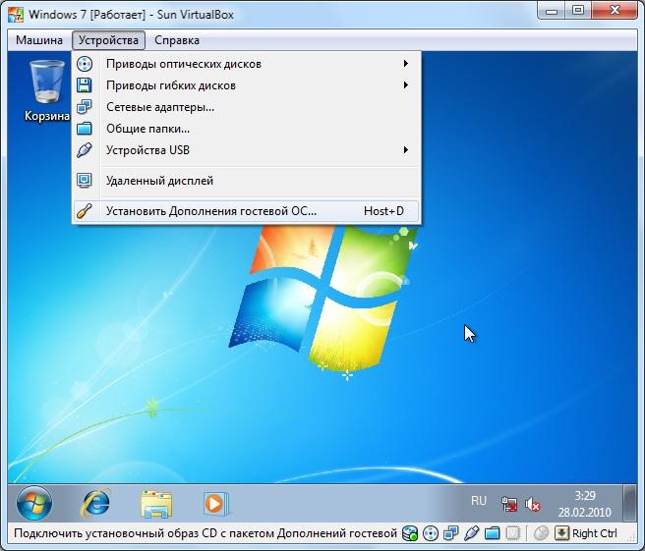Click the USB device status bar icon
This screenshot has height=551, width=645.
(471, 533)
